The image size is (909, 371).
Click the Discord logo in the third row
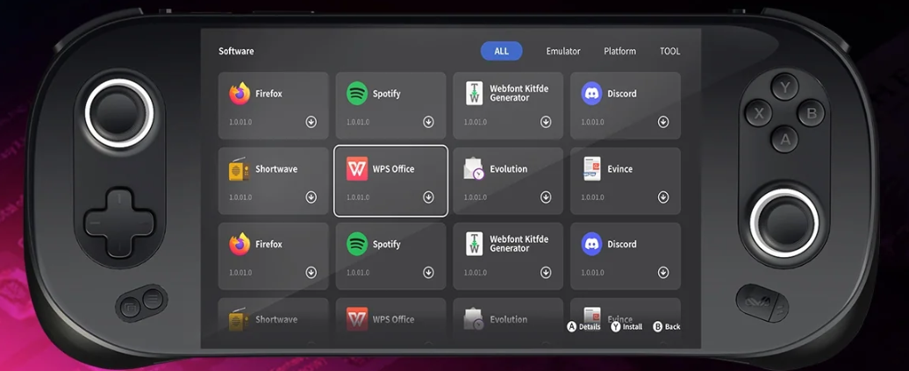point(592,244)
